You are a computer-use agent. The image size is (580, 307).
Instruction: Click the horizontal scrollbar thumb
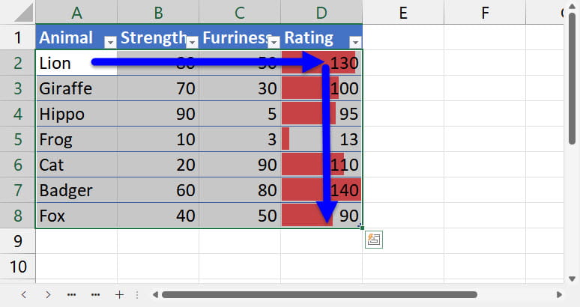tap(318, 294)
